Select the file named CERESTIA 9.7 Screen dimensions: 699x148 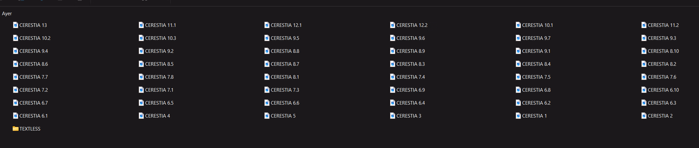533,38
